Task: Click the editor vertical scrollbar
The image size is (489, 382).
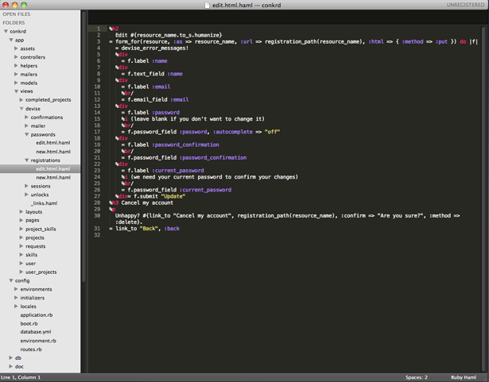Action: pos(484,198)
